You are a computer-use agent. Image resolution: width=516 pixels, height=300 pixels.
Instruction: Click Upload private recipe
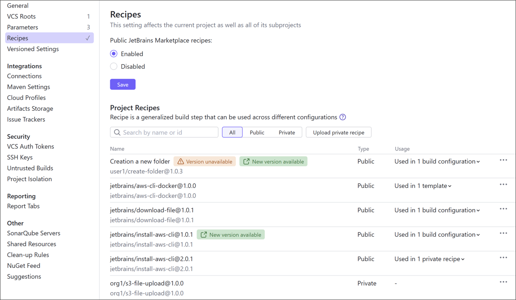338,132
